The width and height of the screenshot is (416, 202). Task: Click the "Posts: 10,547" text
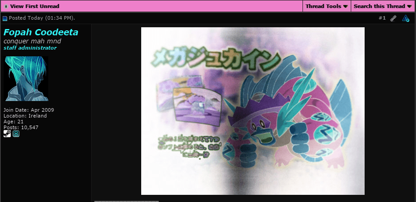(x=21, y=127)
